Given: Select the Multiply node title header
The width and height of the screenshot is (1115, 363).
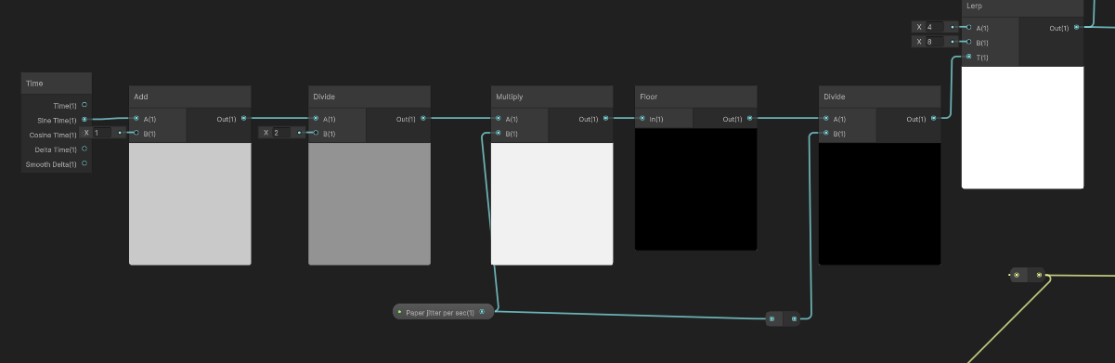Looking at the screenshot, I should coord(551,97).
